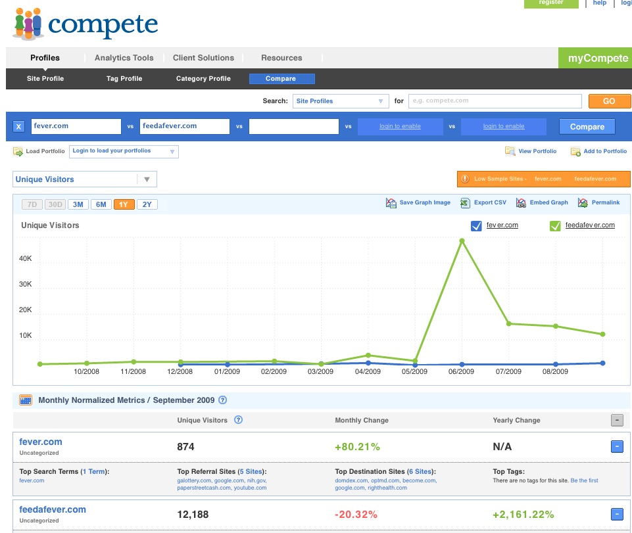The image size is (632, 533).
Task: Click the second login to enable link
Action: point(504,126)
